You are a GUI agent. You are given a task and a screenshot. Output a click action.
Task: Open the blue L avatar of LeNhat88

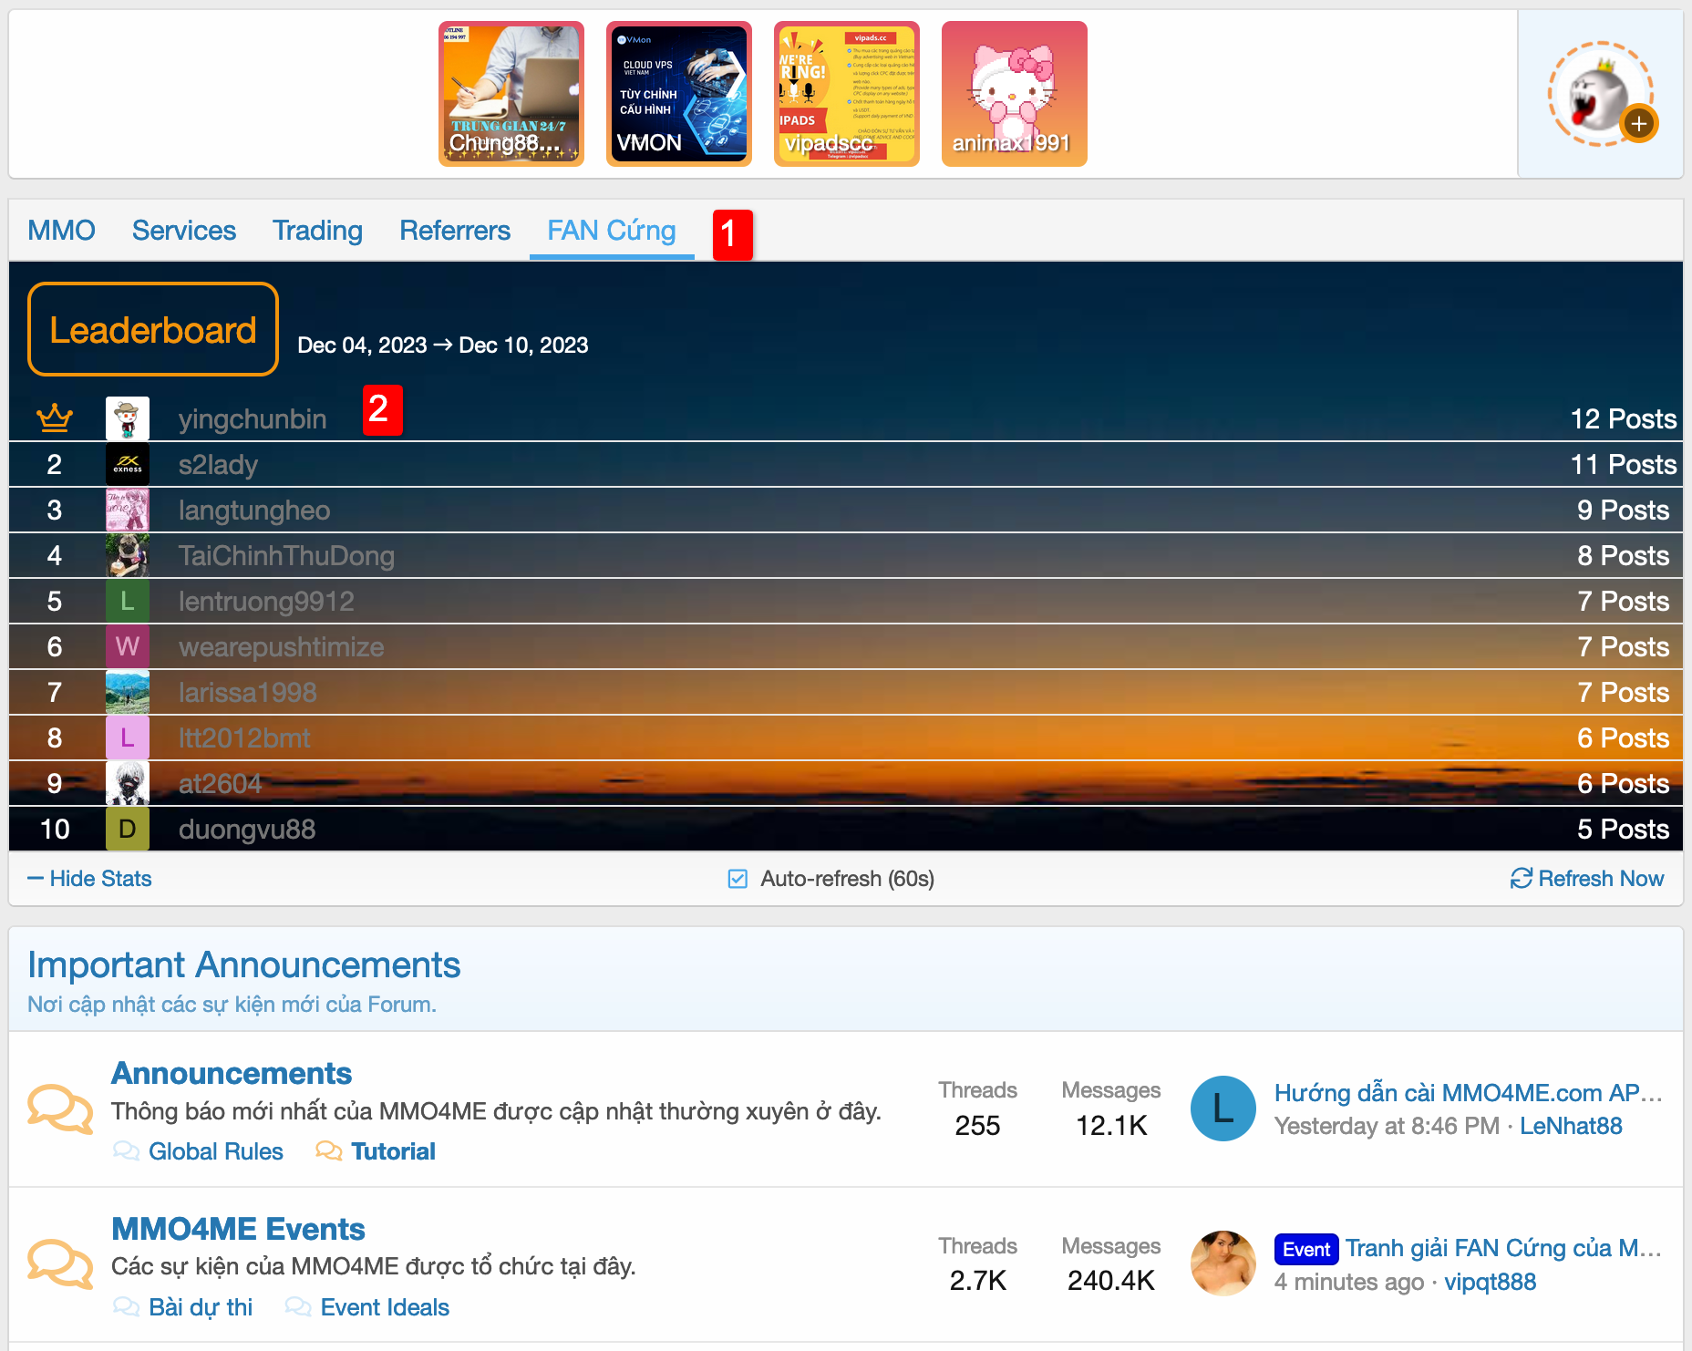pyautogui.click(x=1223, y=1109)
